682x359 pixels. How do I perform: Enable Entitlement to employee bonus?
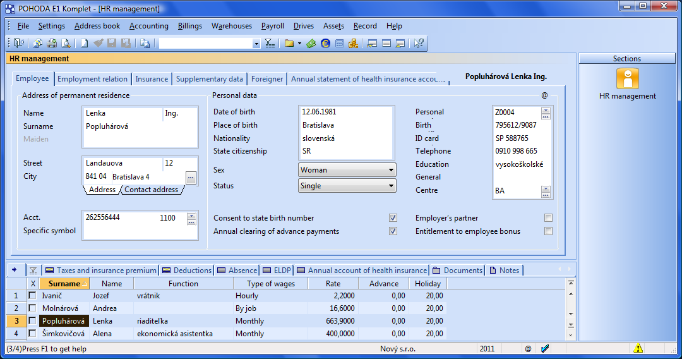pos(549,231)
